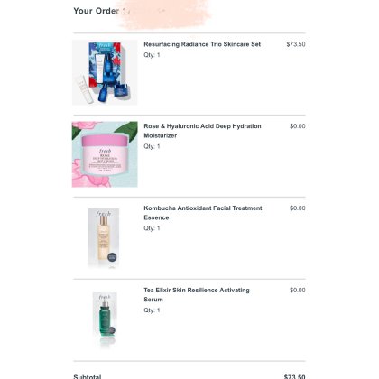Open the Tea Elixir Serum product image

(105, 319)
